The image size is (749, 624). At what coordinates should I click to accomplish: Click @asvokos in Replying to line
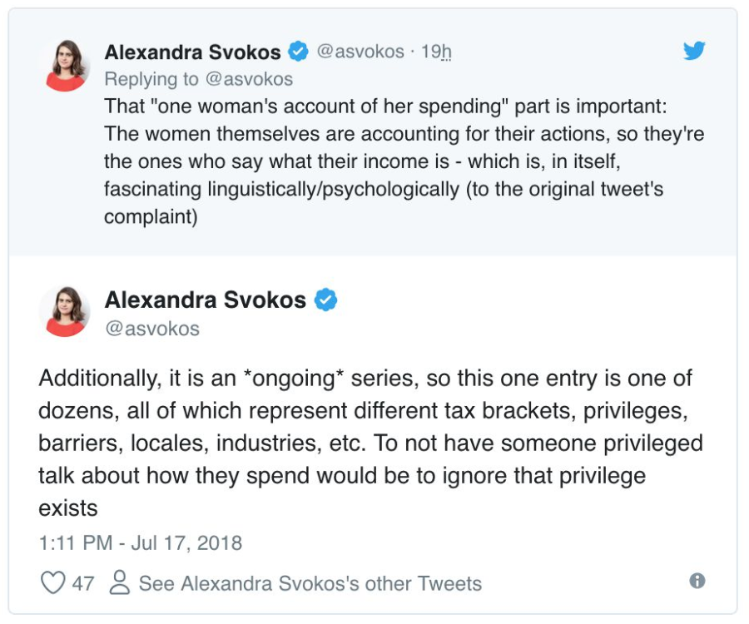249,79
